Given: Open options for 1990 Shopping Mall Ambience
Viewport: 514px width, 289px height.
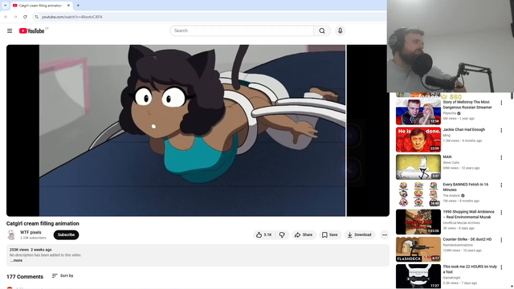Looking at the screenshot, I should click(x=501, y=213).
